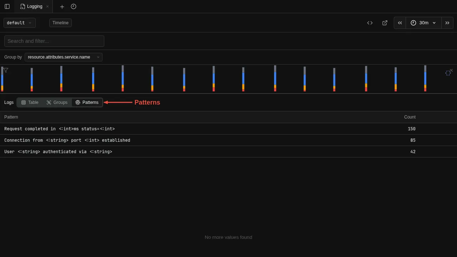The width and height of the screenshot is (457, 257).
Task: Focus the Search and filter field
Action: (x=54, y=41)
